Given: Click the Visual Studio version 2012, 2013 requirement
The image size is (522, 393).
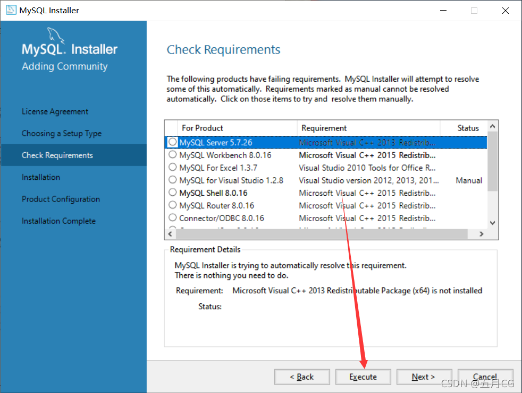Looking at the screenshot, I should [369, 180].
